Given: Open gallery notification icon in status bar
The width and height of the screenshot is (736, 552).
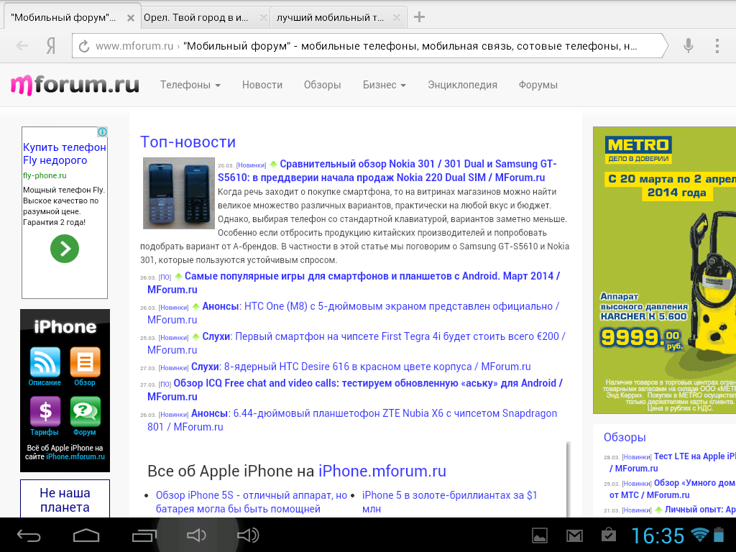Looking at the screenshot, I should tap(540, 535).
